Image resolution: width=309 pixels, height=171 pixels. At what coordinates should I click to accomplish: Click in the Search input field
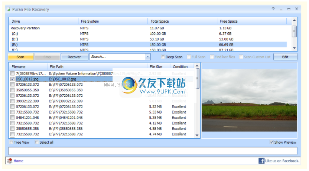(117, 57)
